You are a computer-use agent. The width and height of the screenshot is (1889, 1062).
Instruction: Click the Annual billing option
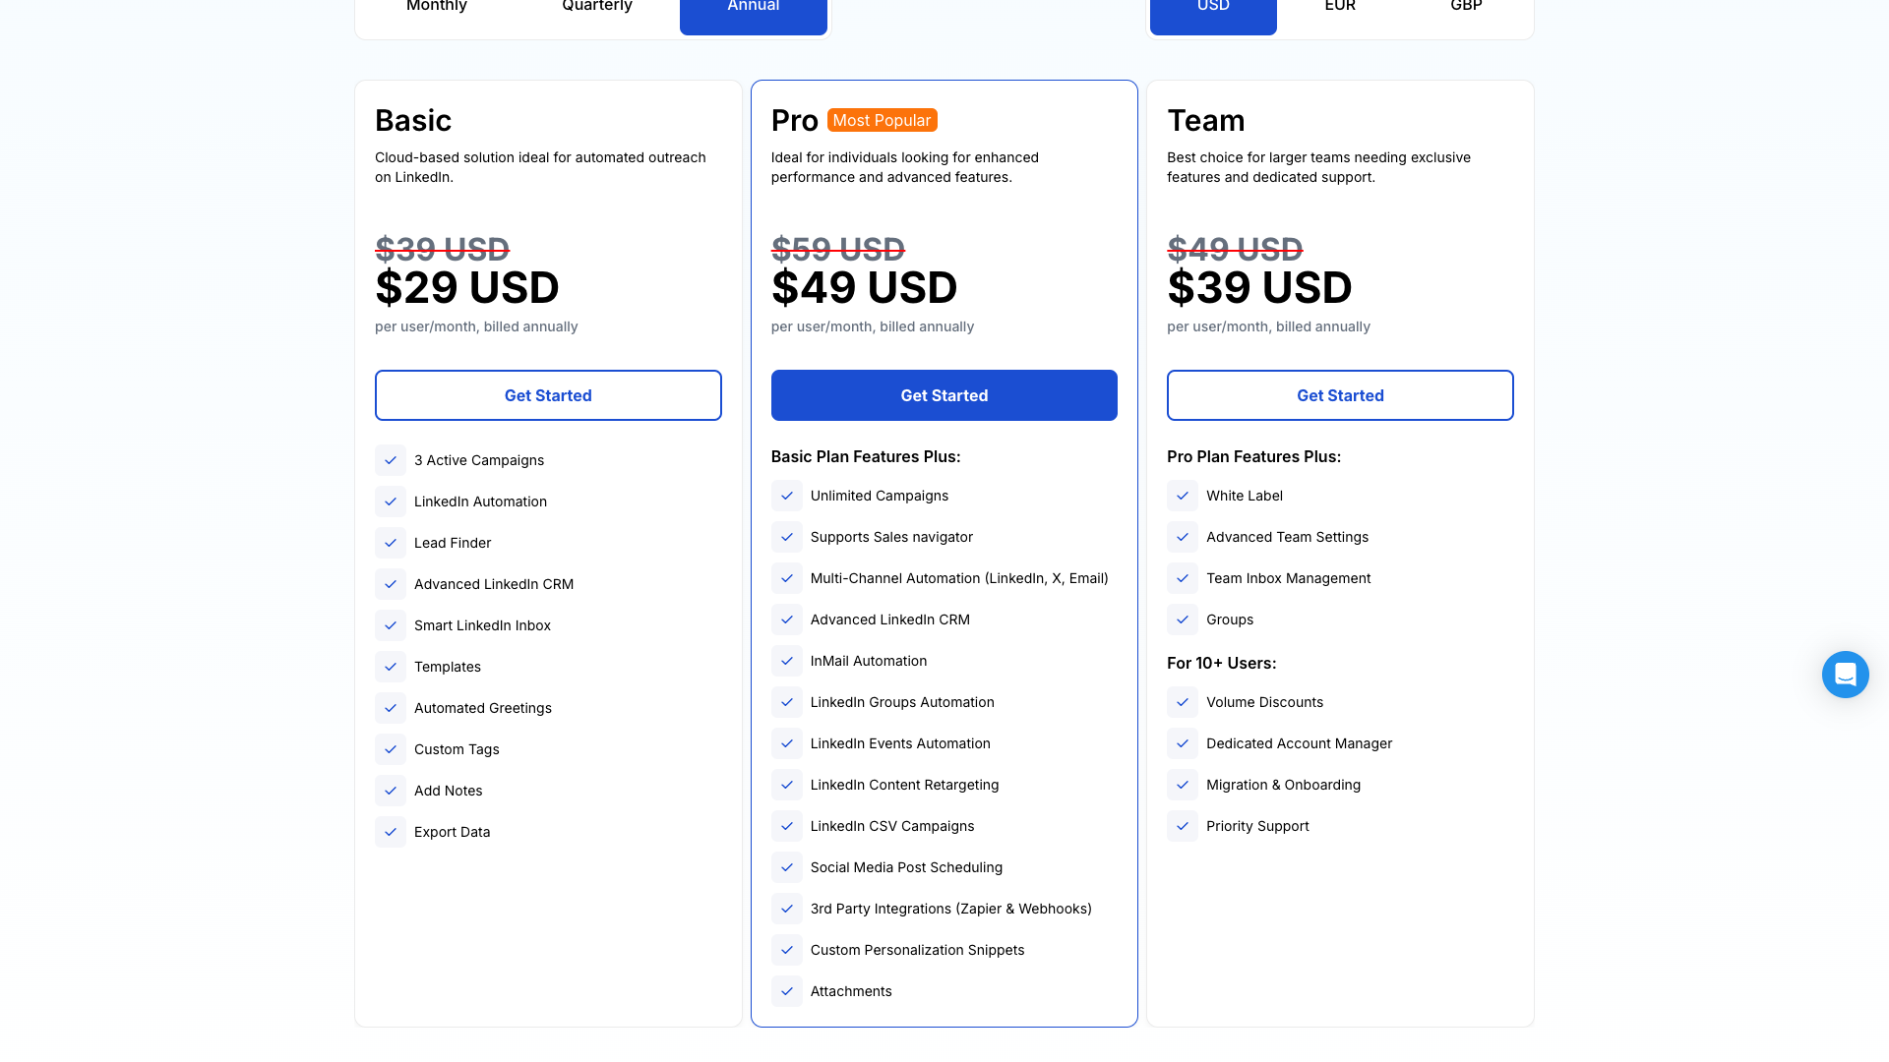pyautogui.click(x=753, y=10)
